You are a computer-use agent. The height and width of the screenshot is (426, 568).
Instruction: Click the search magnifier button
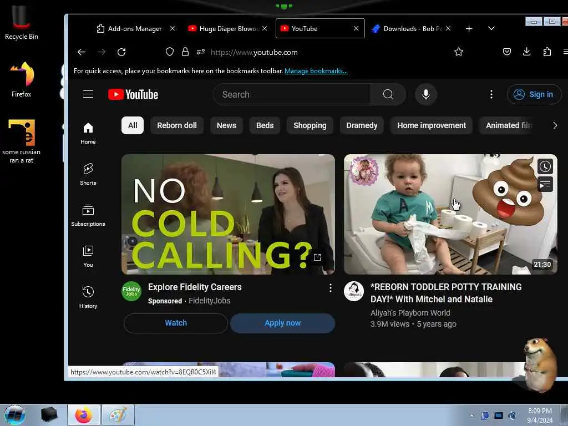coord(388,94)
